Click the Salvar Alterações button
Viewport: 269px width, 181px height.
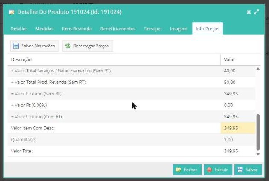pyautogui.click(x=35, y=46)
